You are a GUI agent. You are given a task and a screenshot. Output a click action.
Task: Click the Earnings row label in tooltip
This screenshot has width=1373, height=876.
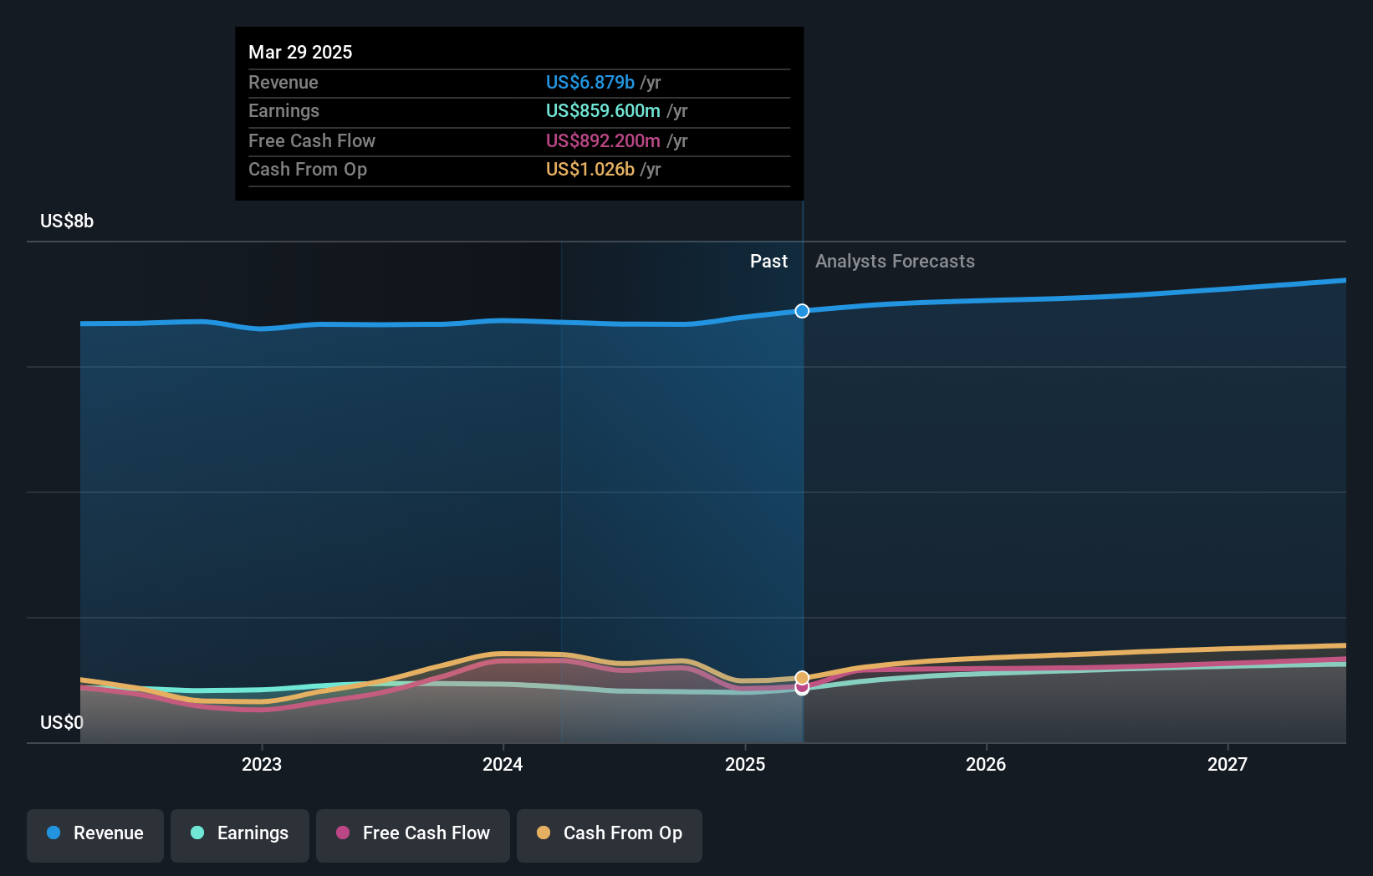click(284, 110)
